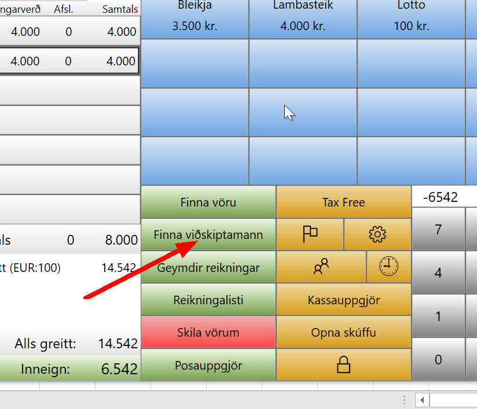This screenshot has width=477, height=409.
Task: Click the flag icon button
Action: [310, 234]
